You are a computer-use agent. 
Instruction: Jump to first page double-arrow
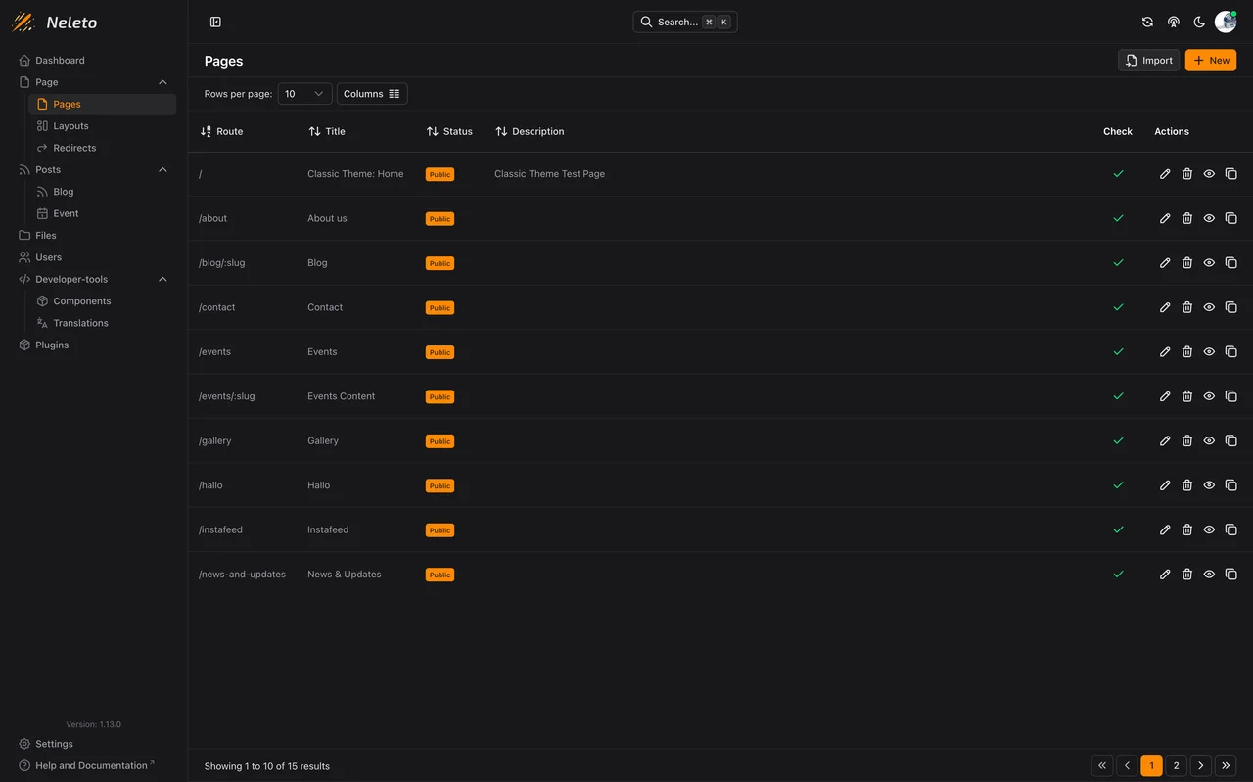[x=1102, y=765]
